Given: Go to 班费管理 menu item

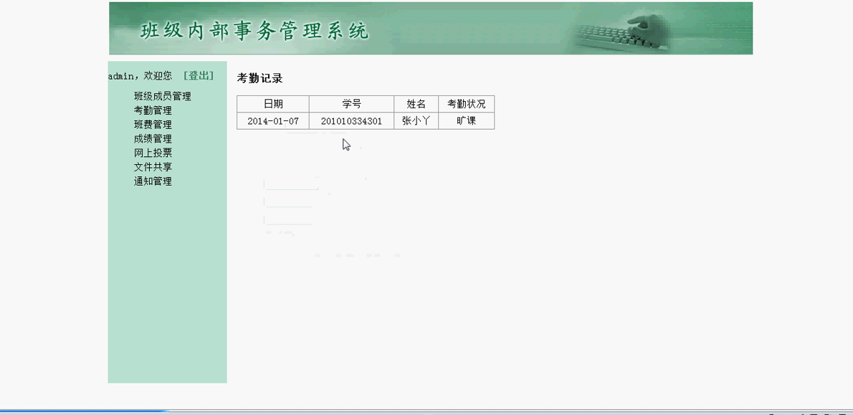Looking at the screenshot, I should 153,125.
